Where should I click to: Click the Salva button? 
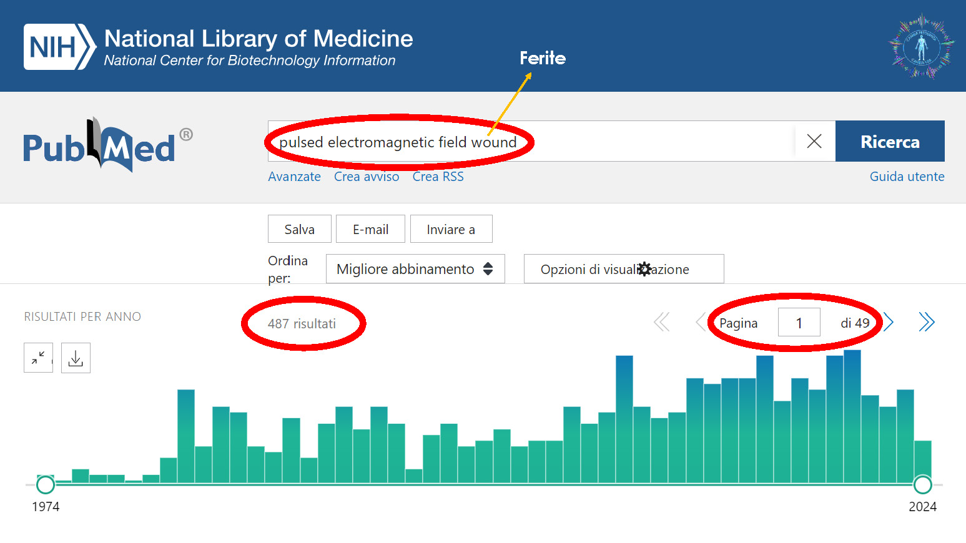point(300,229)
